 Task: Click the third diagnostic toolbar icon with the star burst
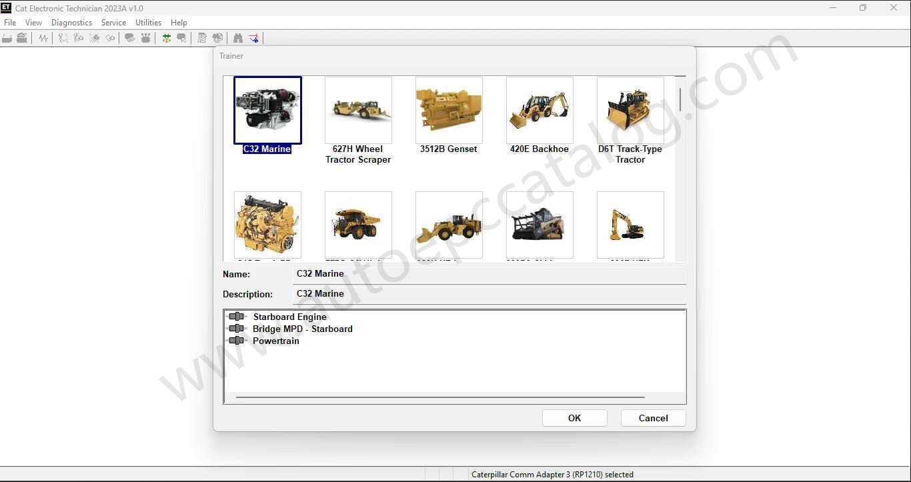95,38
